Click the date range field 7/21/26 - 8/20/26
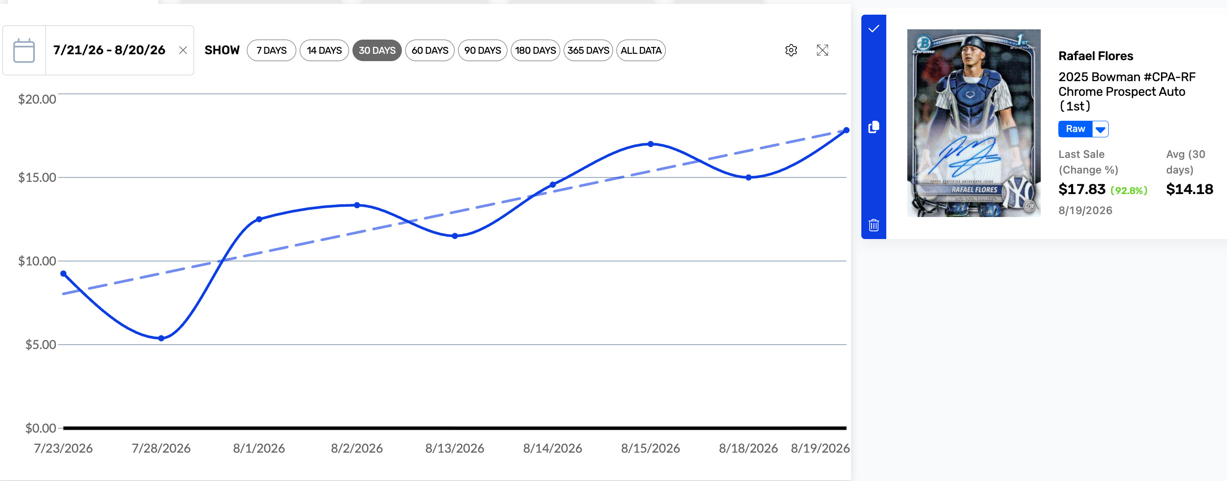This screenshot has height=481, width=1227. click(x=110, y=50)
